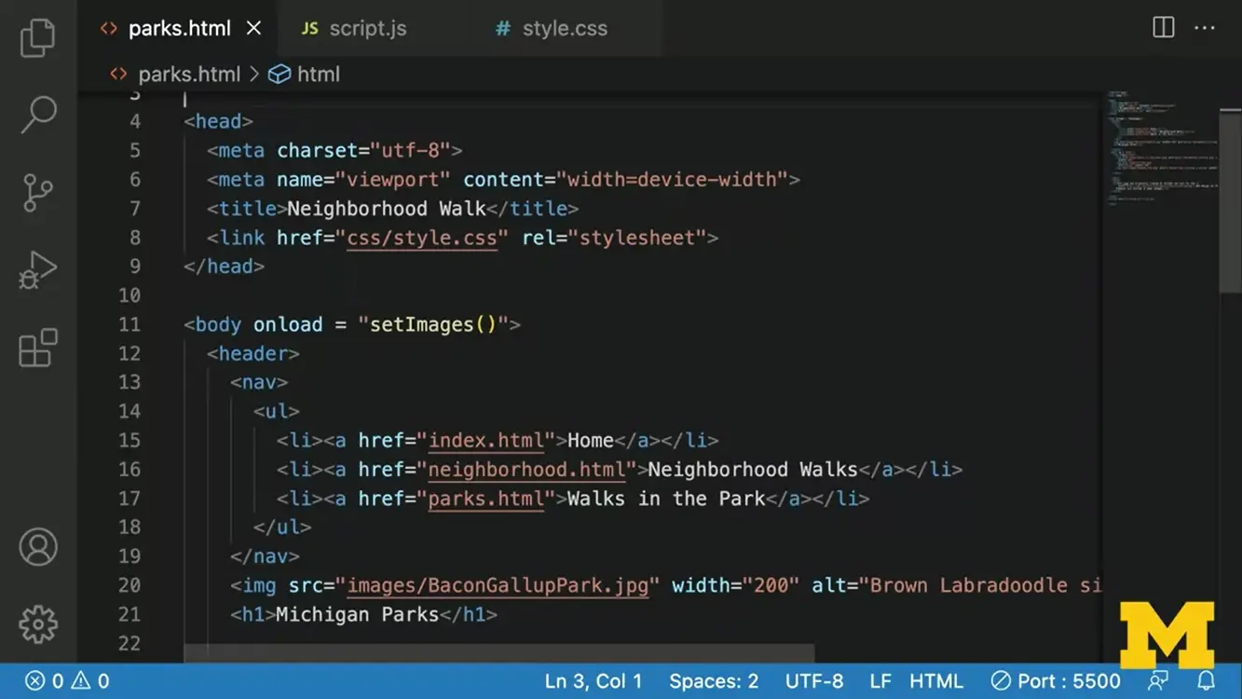Image resolution: width=1242 pixels, height=699 pixels.
Task: Click the notifications bell in status bar
Action: pos(1206,681)
